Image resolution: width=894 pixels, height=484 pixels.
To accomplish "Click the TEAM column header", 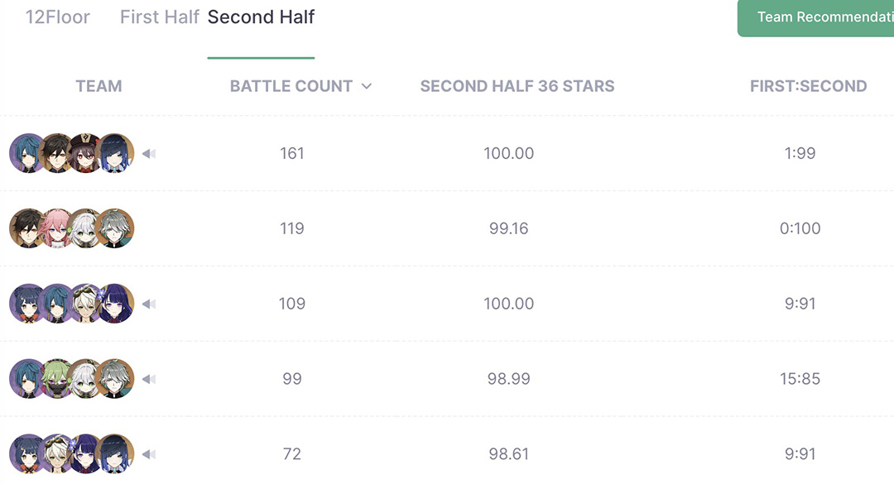I will 99,86.
